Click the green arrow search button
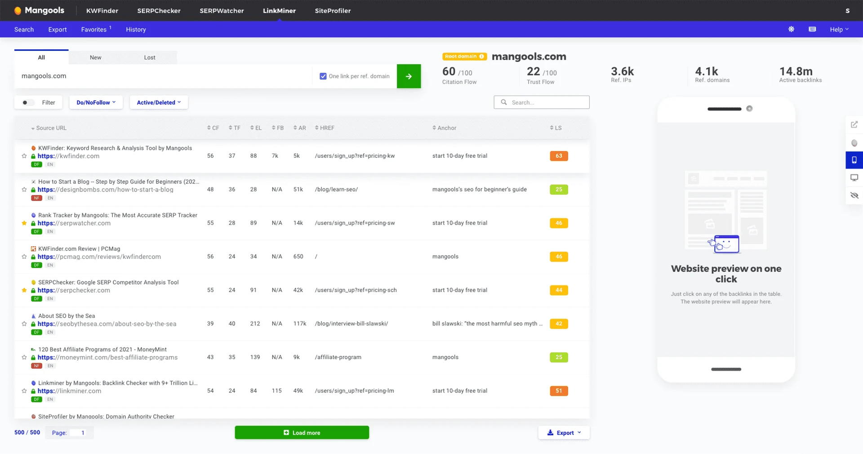The width and height of the screenshot is (863, 454). tap(409, 76)
